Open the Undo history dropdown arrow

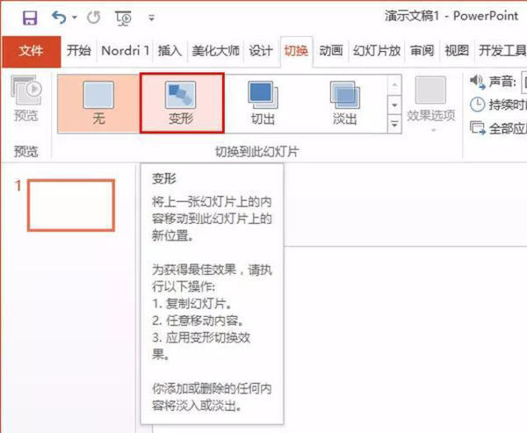(75, 18)
